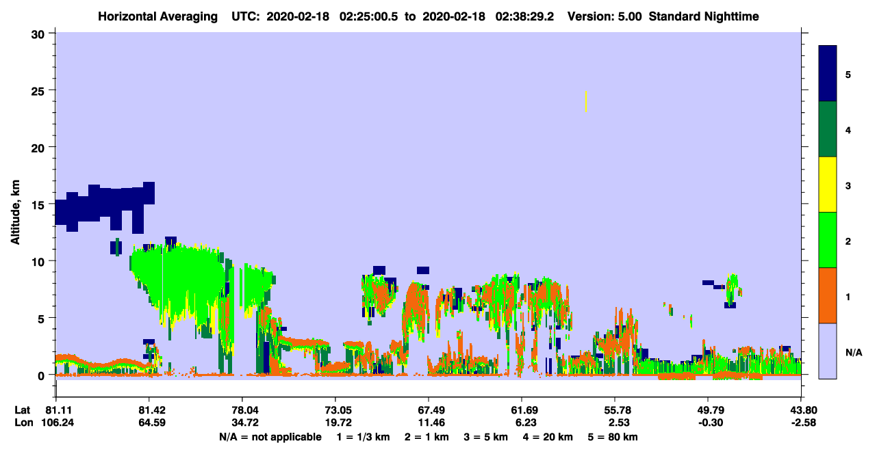Click the y-axis tick label 0
Image resolution: width=890 pixels, height=456 pixels.
coord(42,375)
